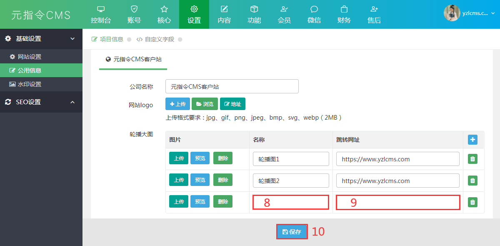Add a carousel row with plus icon
Image resolution: width=500 pixels, height=246 pixels.
coord(472,140)
